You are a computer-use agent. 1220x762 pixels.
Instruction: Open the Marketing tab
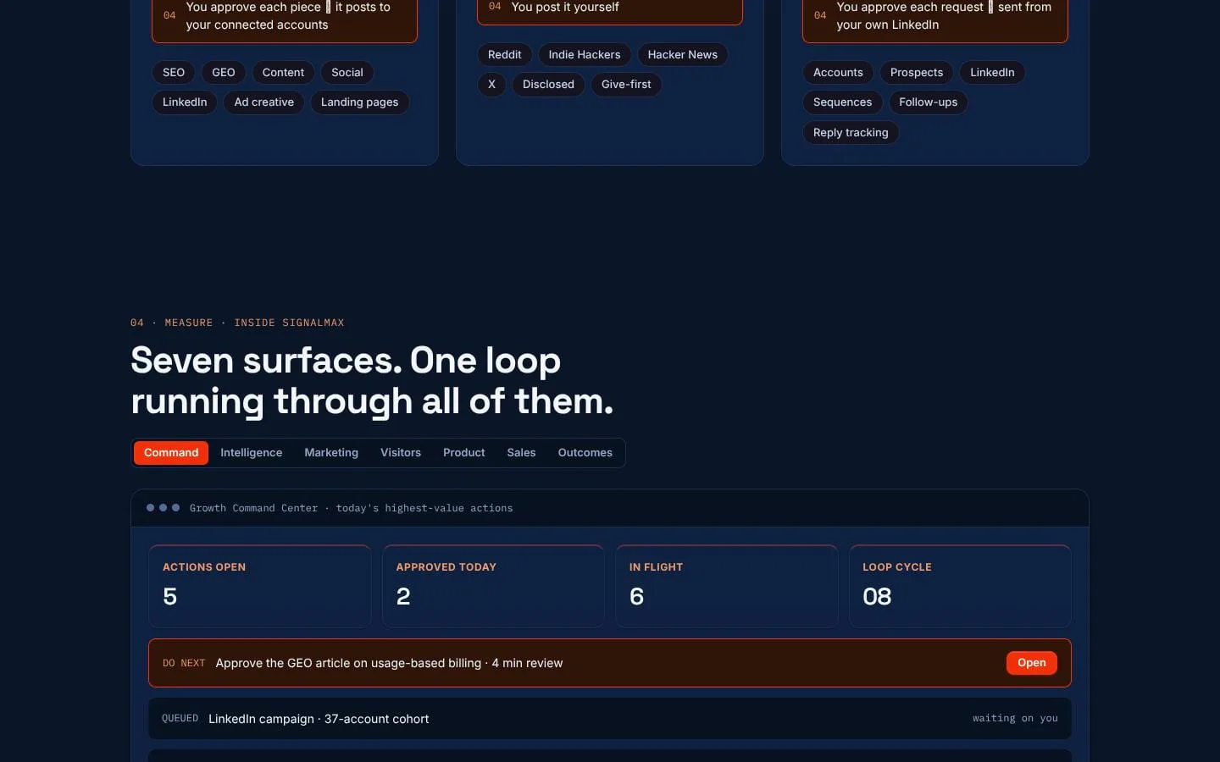click(331, 453)
